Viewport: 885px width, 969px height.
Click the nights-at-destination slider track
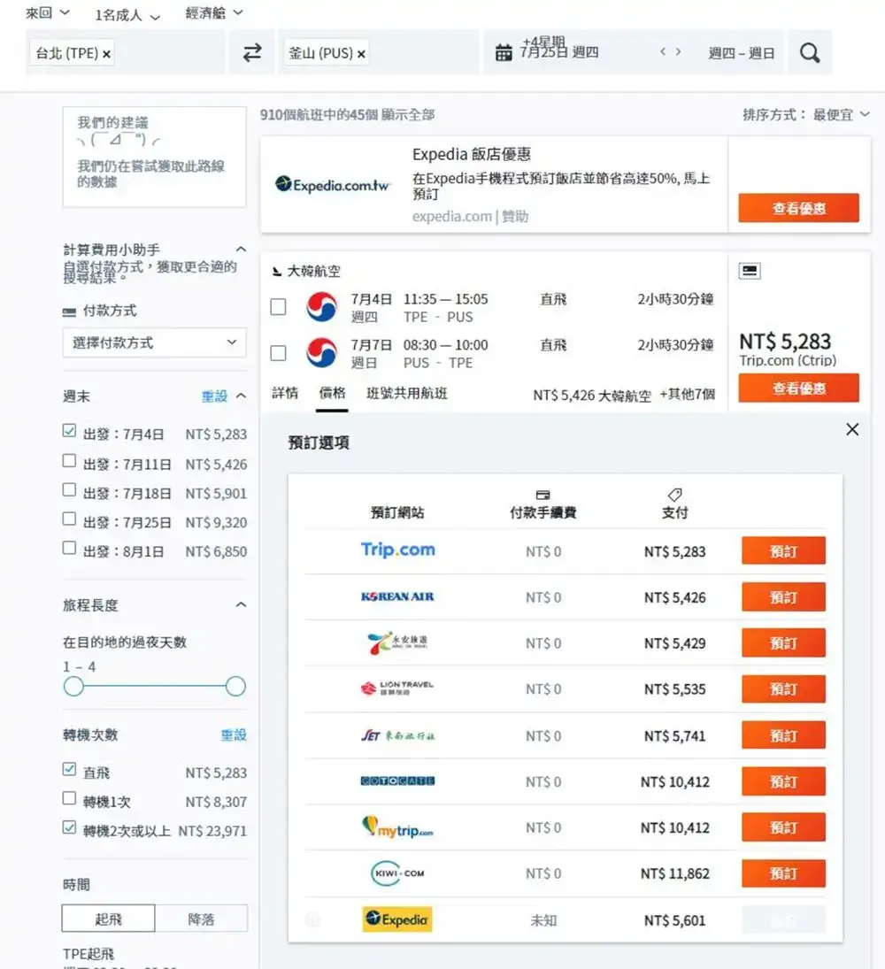click(x=155, y=686)
